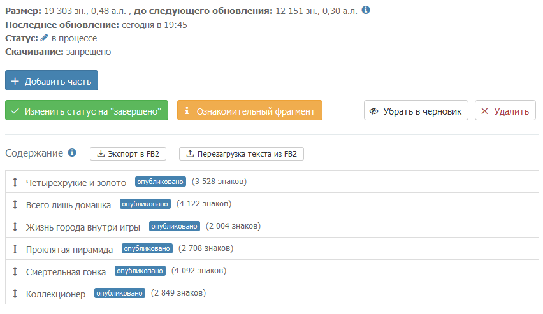
Task: Click опубликовано badge on Смертельная гонка
Action: [140, 271]
